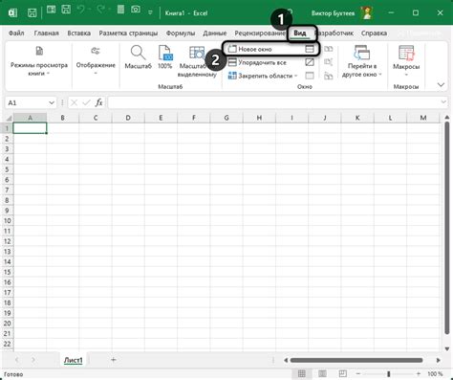
Task: Click Масштаб по выделенному button
Action: click(x=197, y=61)
